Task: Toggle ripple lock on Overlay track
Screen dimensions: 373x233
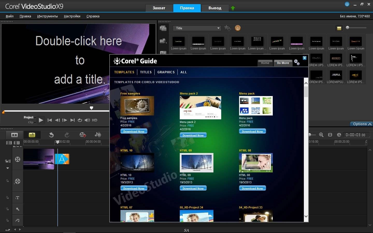Action: [x=8, y=181]
